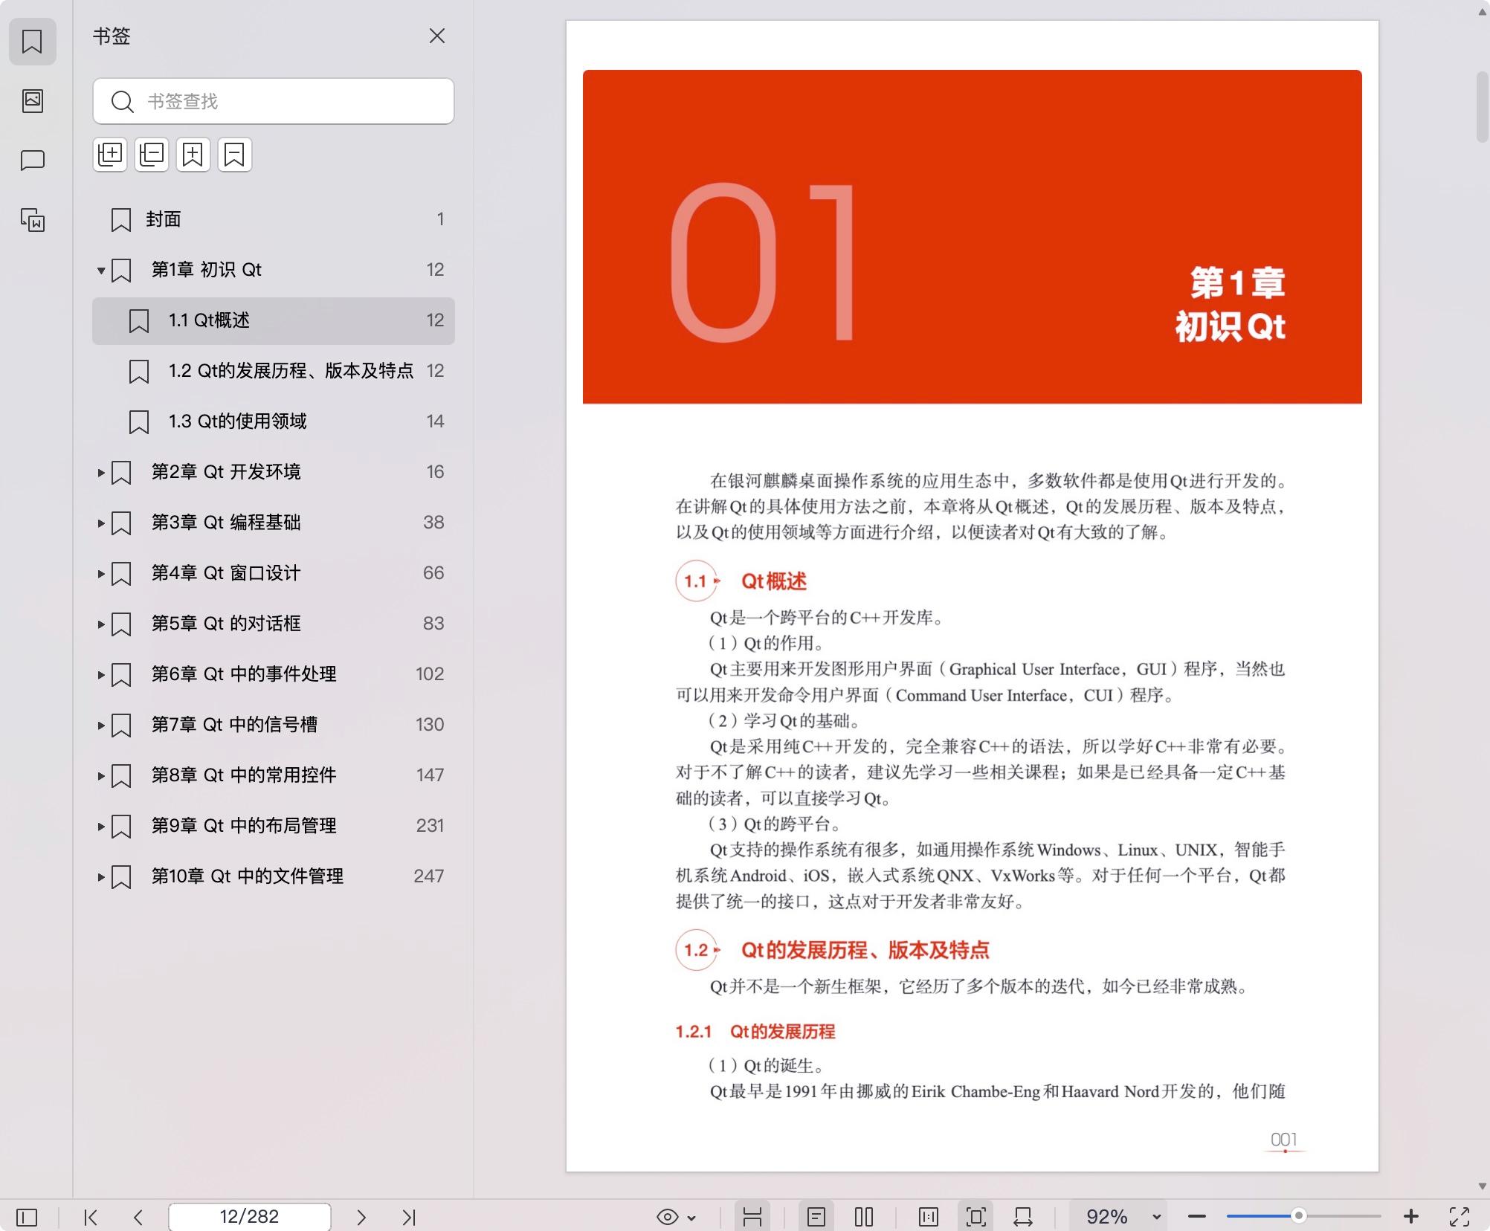Click page number 231 of 第9章
This screenshot has width=1490, height=1231.
tap(430, 826)
